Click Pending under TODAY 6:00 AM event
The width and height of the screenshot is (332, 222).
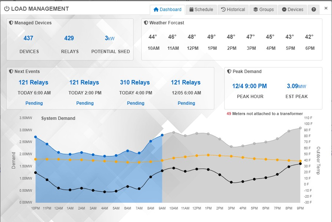pos(34,103)
